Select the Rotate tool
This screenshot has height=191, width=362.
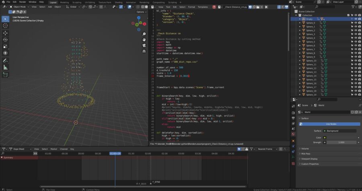[x=5, y=40]
